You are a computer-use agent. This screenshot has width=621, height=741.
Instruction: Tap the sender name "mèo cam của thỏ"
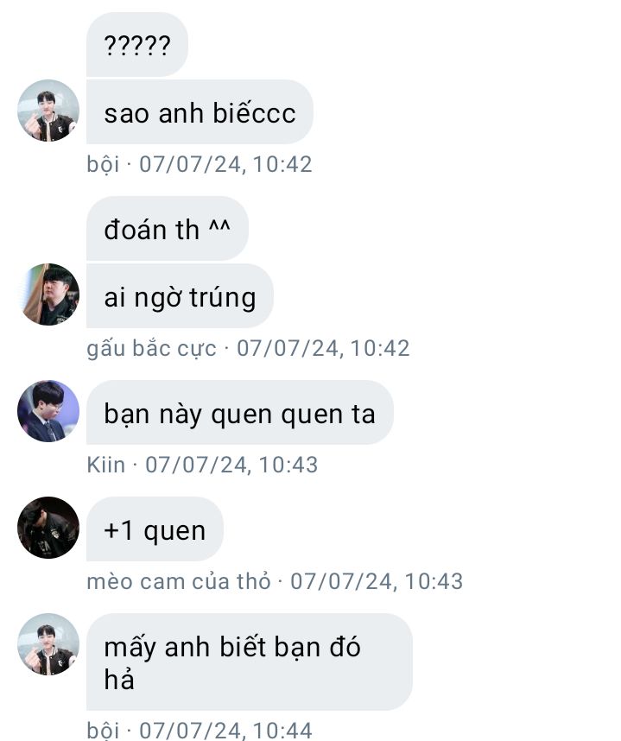click(x=179, y=582)
